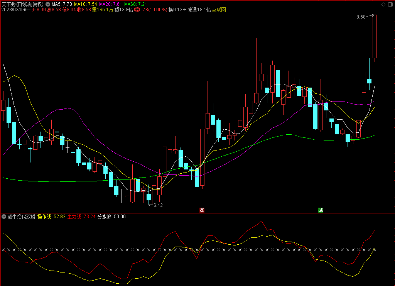Expand the 超牛绝代双娇 indicator dropdown arrow
Viewport: 395px width, 286px height.
[4, 217]
